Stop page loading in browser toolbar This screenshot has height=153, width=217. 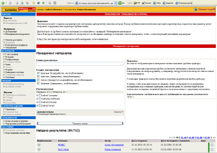click(17, 3)
